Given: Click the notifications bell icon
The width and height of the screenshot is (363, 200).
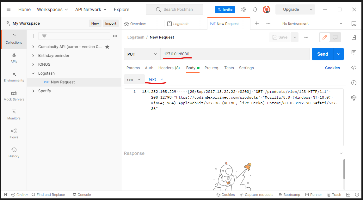Looking at the screenshot, I should tap(255, 9).
